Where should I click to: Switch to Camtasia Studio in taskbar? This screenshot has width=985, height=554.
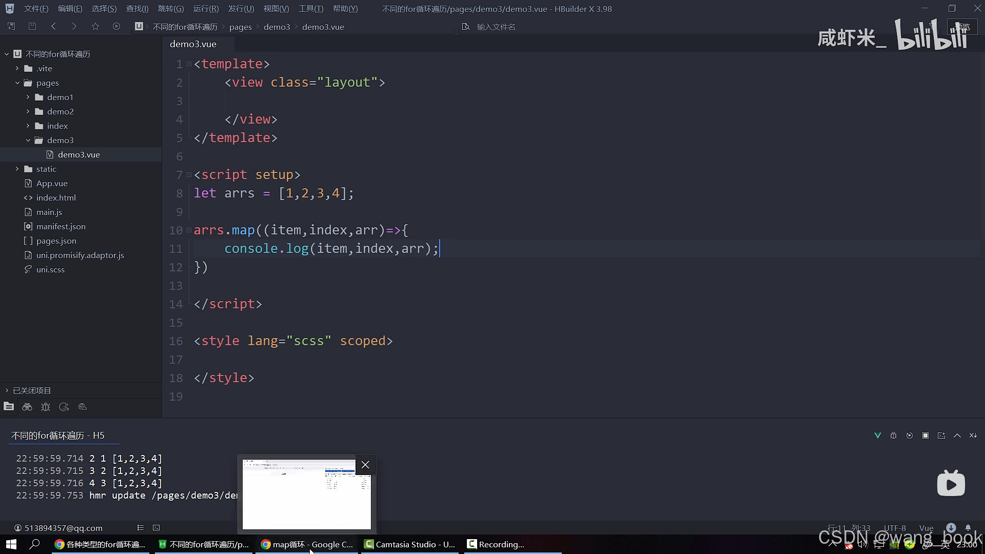point(409,544)
